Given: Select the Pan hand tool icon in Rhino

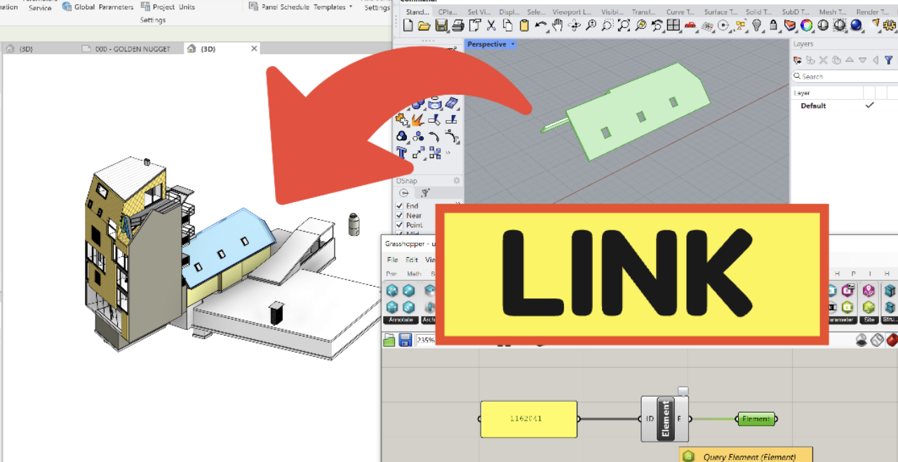Looking at the screenshot, I should click(x=557, y=26).
